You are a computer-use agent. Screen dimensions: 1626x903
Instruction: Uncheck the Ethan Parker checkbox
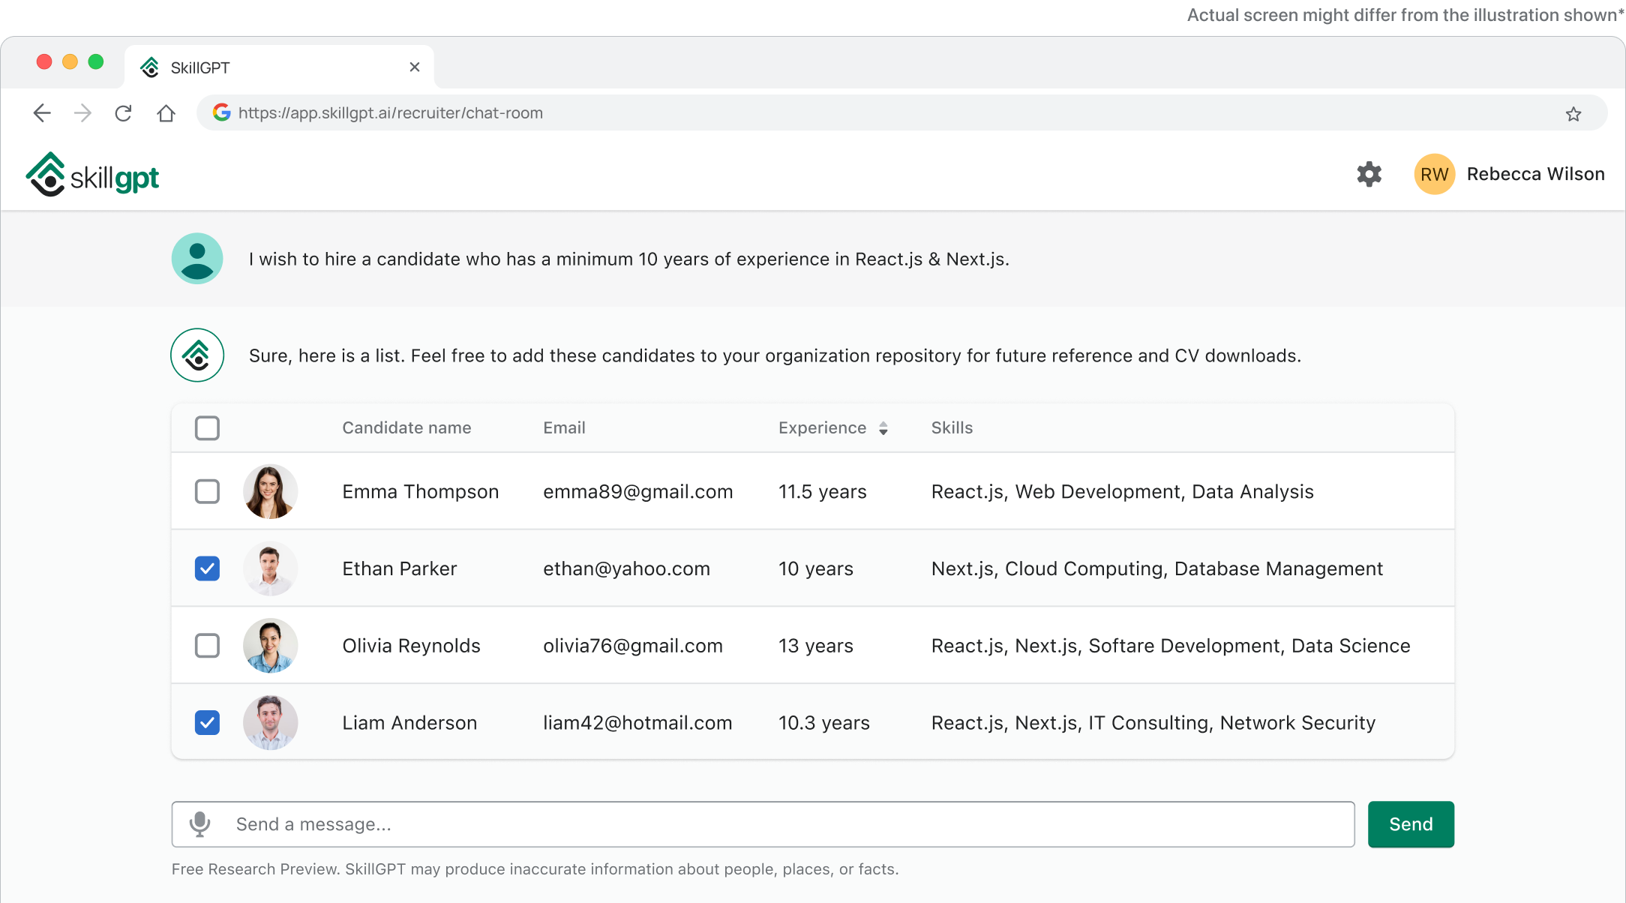click(207, 568)
